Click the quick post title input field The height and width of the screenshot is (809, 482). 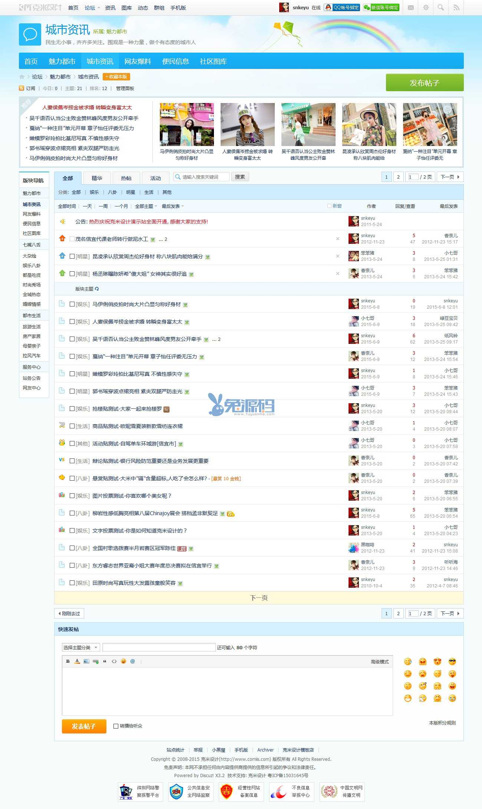coord(159,647)
